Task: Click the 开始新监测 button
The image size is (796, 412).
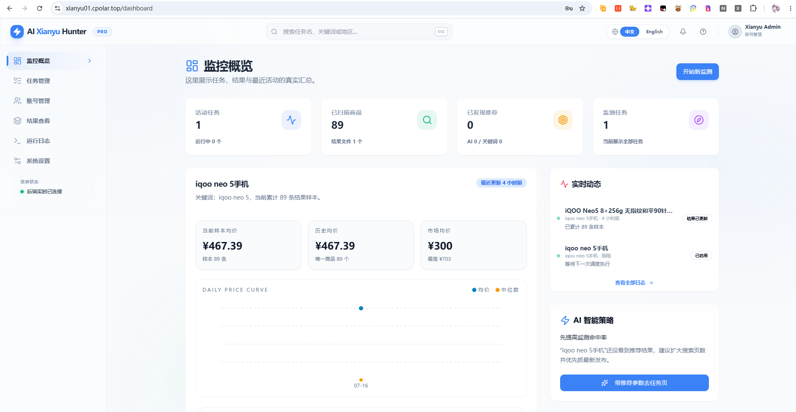Action: (x=697, y=72)
